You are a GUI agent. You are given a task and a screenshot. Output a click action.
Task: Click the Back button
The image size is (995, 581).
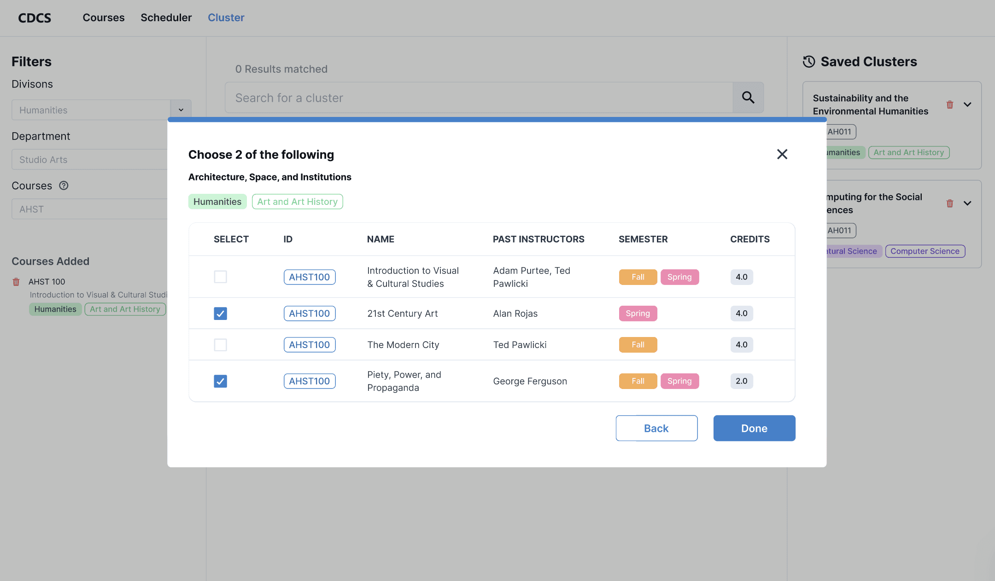(x=656, y=428)
